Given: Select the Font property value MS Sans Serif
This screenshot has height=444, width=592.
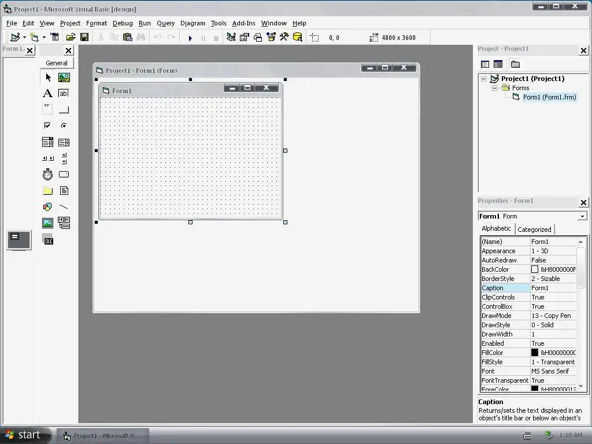Looking at the screenshot, I should pyautogui.click(x=553, y=371).
